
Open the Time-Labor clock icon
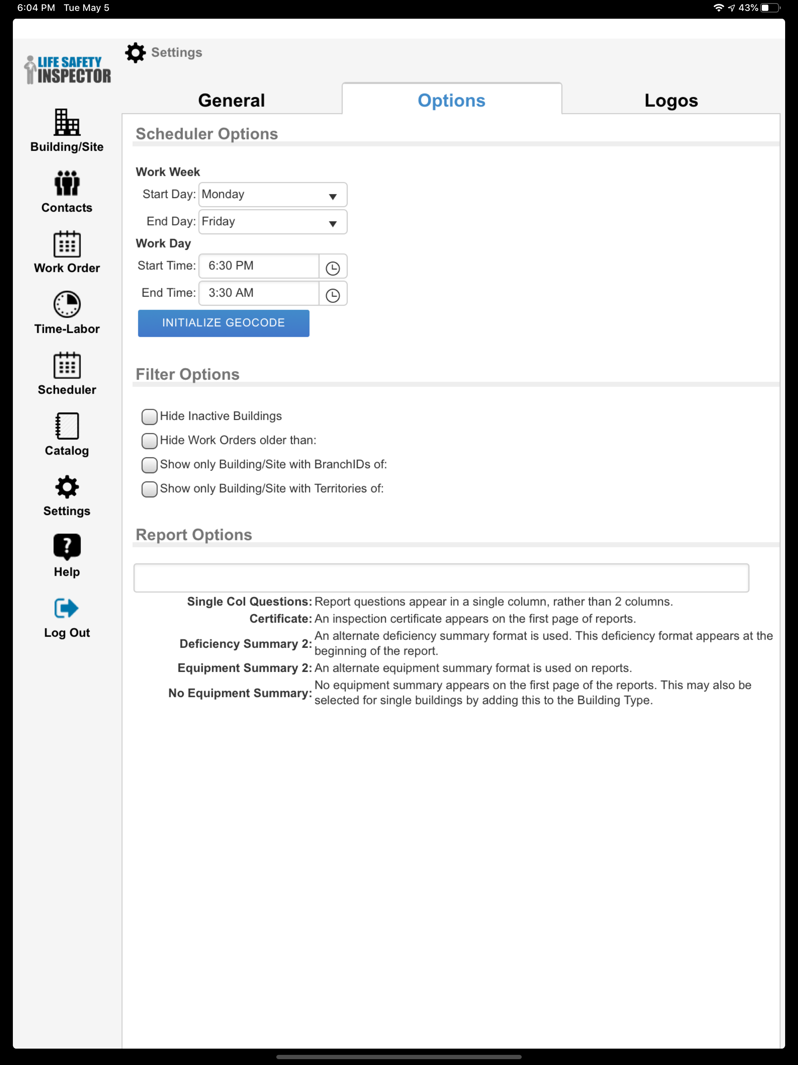click(67, 304)
